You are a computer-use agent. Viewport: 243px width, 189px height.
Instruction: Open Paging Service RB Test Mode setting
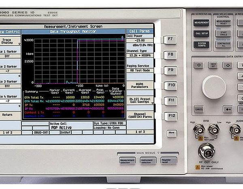(140, 70)
